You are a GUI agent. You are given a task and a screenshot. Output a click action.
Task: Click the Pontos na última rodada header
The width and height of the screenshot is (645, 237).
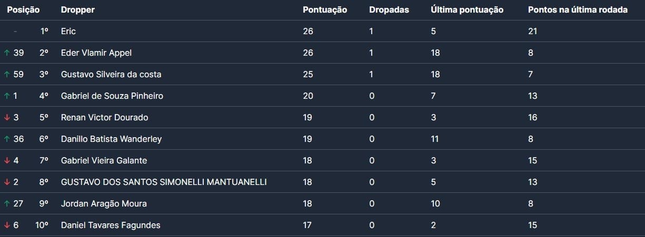578,10
